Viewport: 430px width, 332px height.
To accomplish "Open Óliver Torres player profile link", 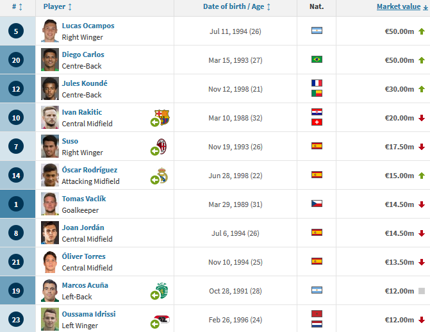I will pos(83,256).
